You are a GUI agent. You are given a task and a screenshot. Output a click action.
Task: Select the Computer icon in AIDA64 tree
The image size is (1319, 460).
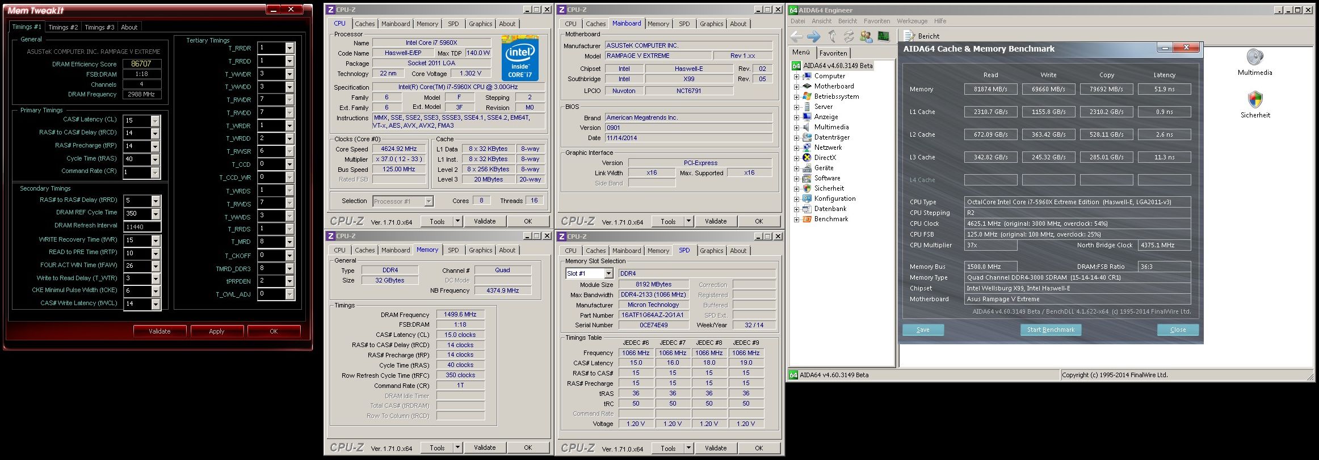pyautogui.click(x=806, y=76)
